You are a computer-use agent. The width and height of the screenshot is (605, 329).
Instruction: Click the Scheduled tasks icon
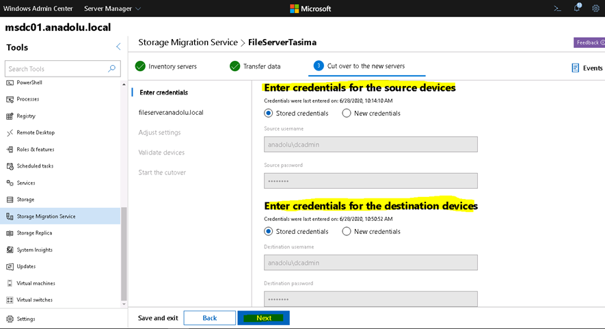tap(10, 166)
